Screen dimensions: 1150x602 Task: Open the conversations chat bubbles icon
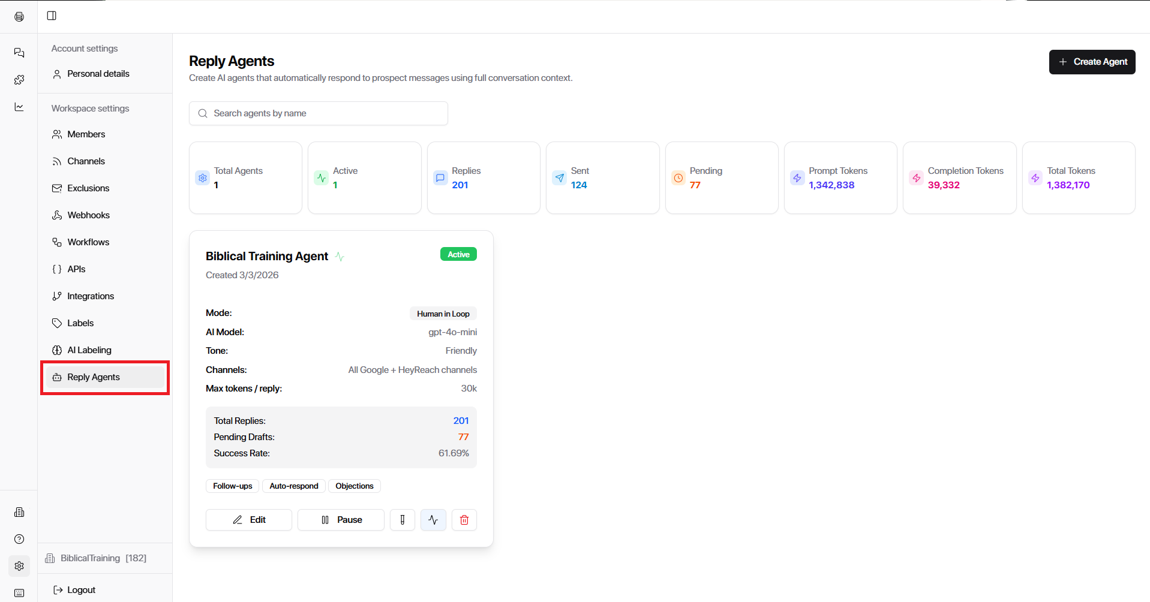tap(19, 53)
